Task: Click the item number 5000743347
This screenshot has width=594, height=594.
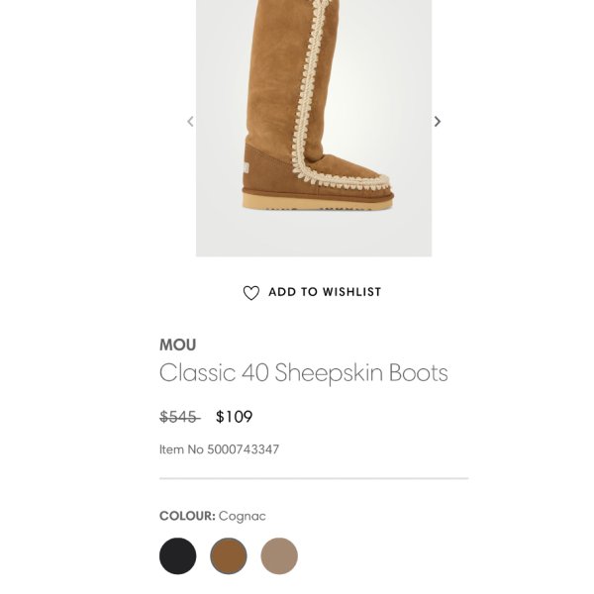Action: 244,449
